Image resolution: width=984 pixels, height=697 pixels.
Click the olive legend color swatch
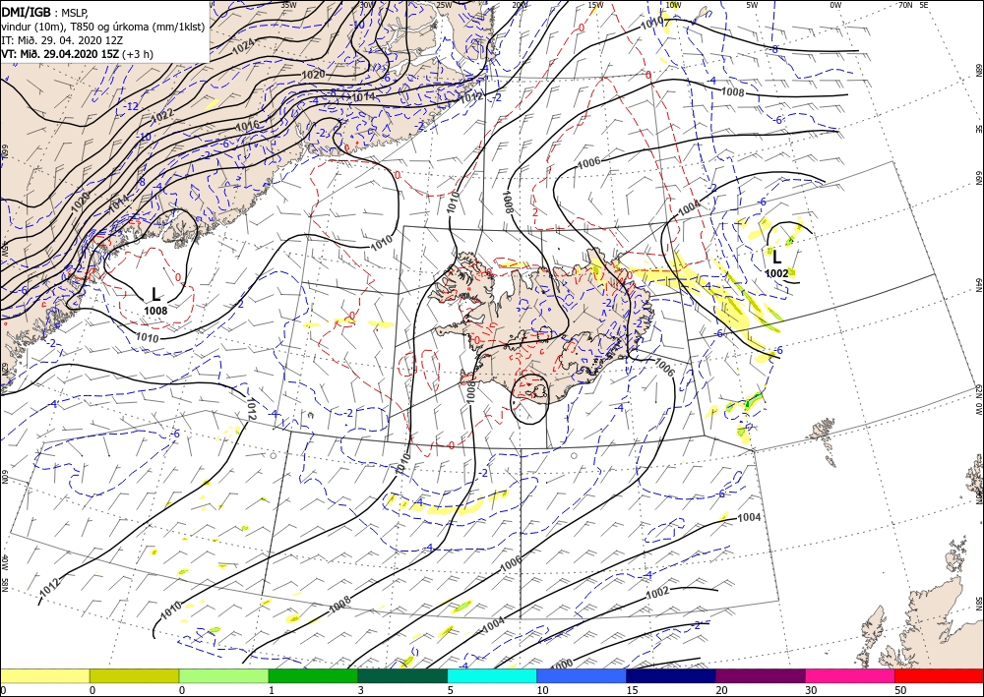(x=134, y=675)
